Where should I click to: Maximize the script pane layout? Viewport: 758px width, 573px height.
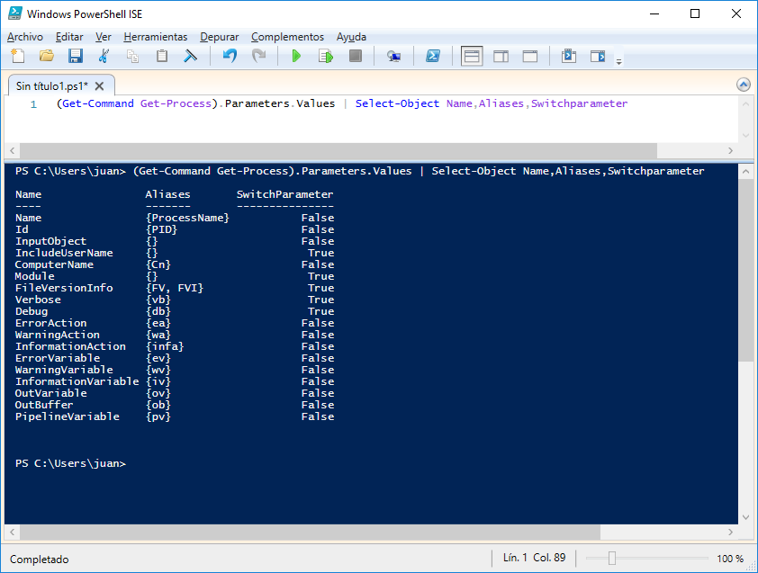click(x=530, y=56)
